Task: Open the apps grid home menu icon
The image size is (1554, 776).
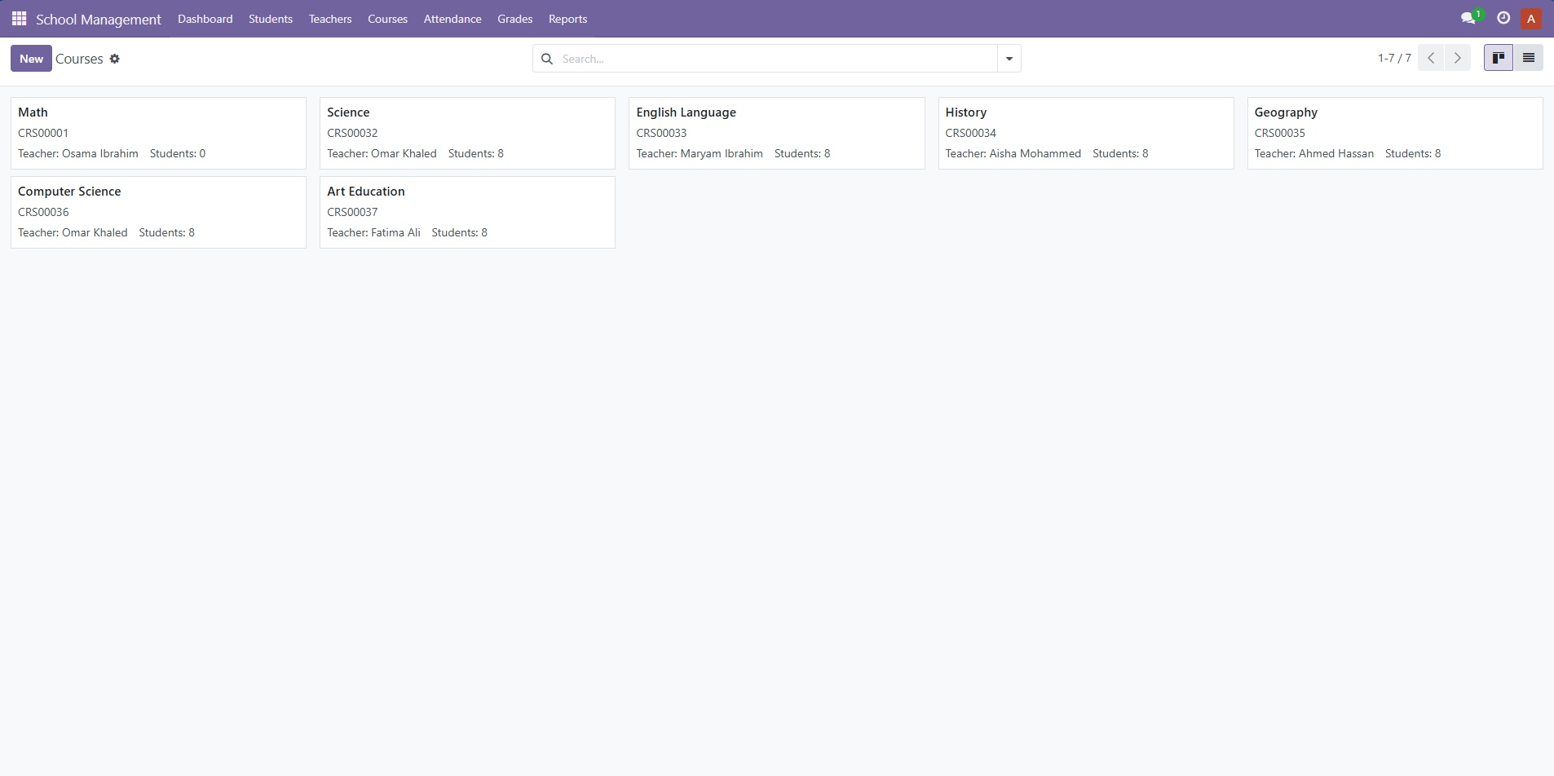Action: click(x=19, y=18)
